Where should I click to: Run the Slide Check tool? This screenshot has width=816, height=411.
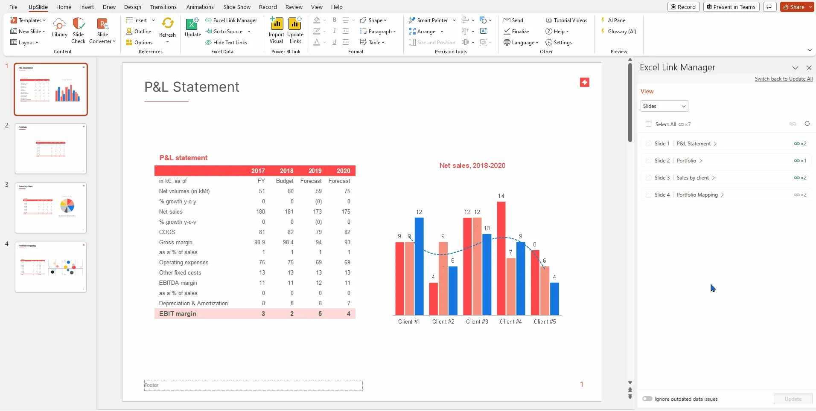coord(78,31)
